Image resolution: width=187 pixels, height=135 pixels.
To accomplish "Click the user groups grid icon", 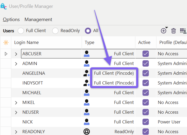I will 183,31.
